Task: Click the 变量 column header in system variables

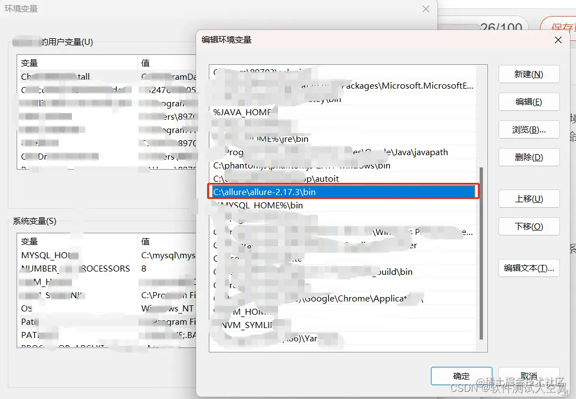Action: pyautogui.click(x=77, y=242)
